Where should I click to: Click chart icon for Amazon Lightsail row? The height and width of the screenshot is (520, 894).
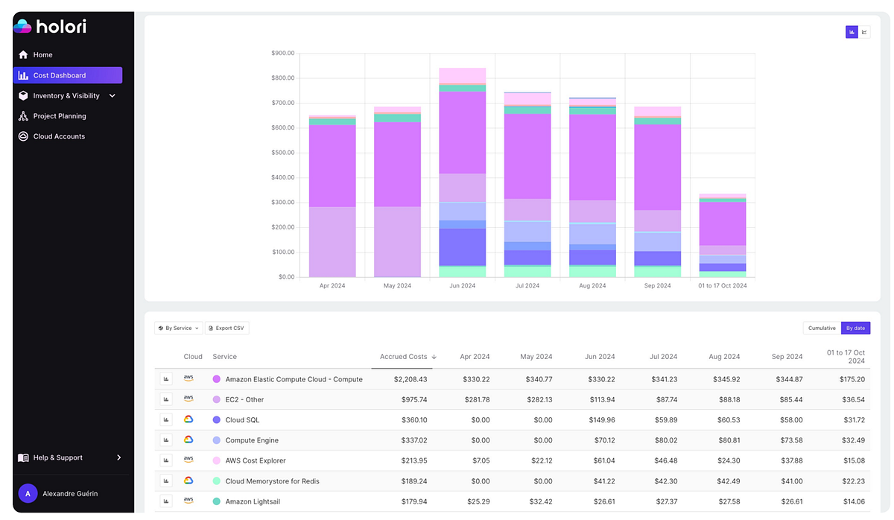(x=166, y=501)
